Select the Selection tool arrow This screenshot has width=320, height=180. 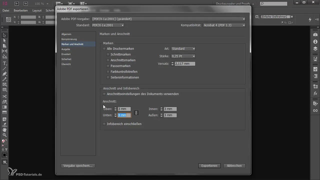click(x=4, y=35)
